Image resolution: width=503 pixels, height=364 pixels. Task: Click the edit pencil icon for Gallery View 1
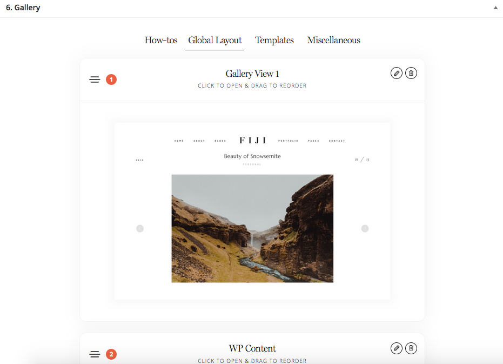[x=397, y=73]
